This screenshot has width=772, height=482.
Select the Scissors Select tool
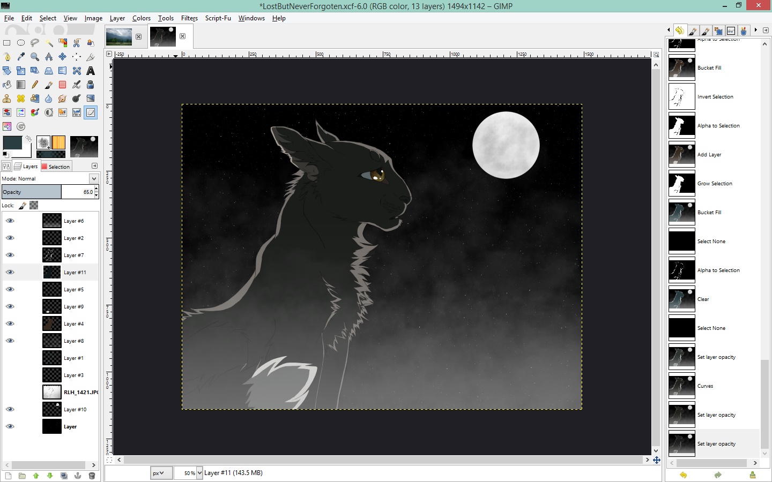(x=76, y=42)
